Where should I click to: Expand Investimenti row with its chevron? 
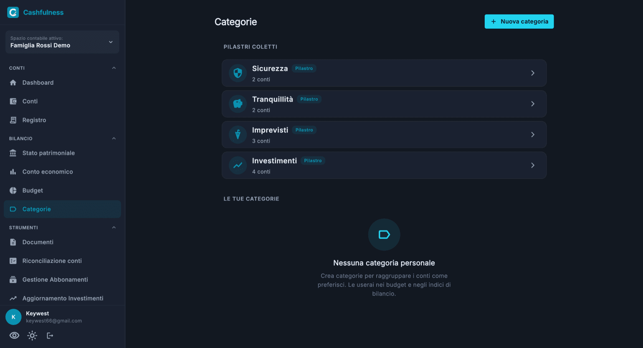click(x=533, y=166)
